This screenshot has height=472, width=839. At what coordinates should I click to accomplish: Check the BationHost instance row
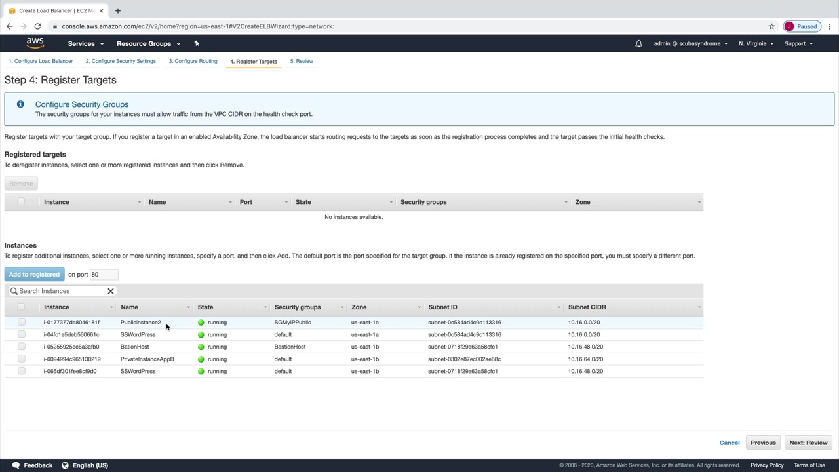(x=22, y=347)
